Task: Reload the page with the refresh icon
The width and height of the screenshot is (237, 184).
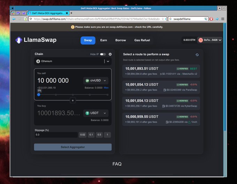Action: click(x=25, y=19)
